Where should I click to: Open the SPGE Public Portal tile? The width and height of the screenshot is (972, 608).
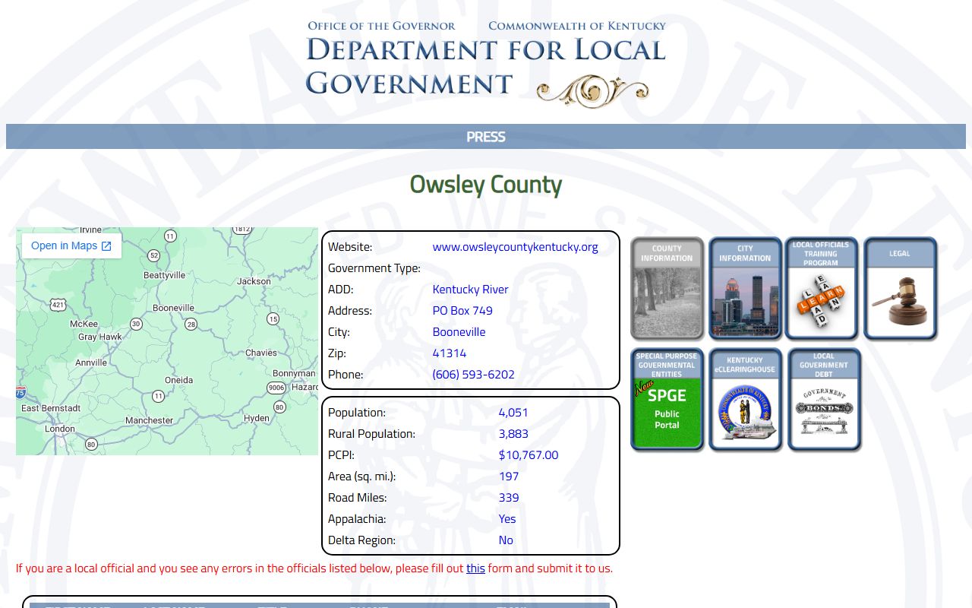[x=667, y=400]
